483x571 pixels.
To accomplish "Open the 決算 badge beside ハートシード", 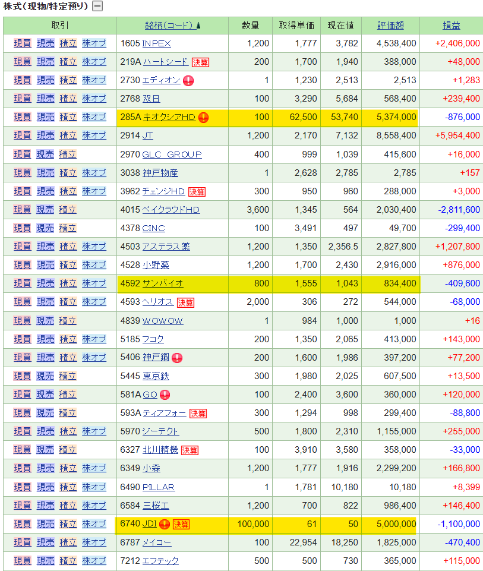I will coord(201,62).
